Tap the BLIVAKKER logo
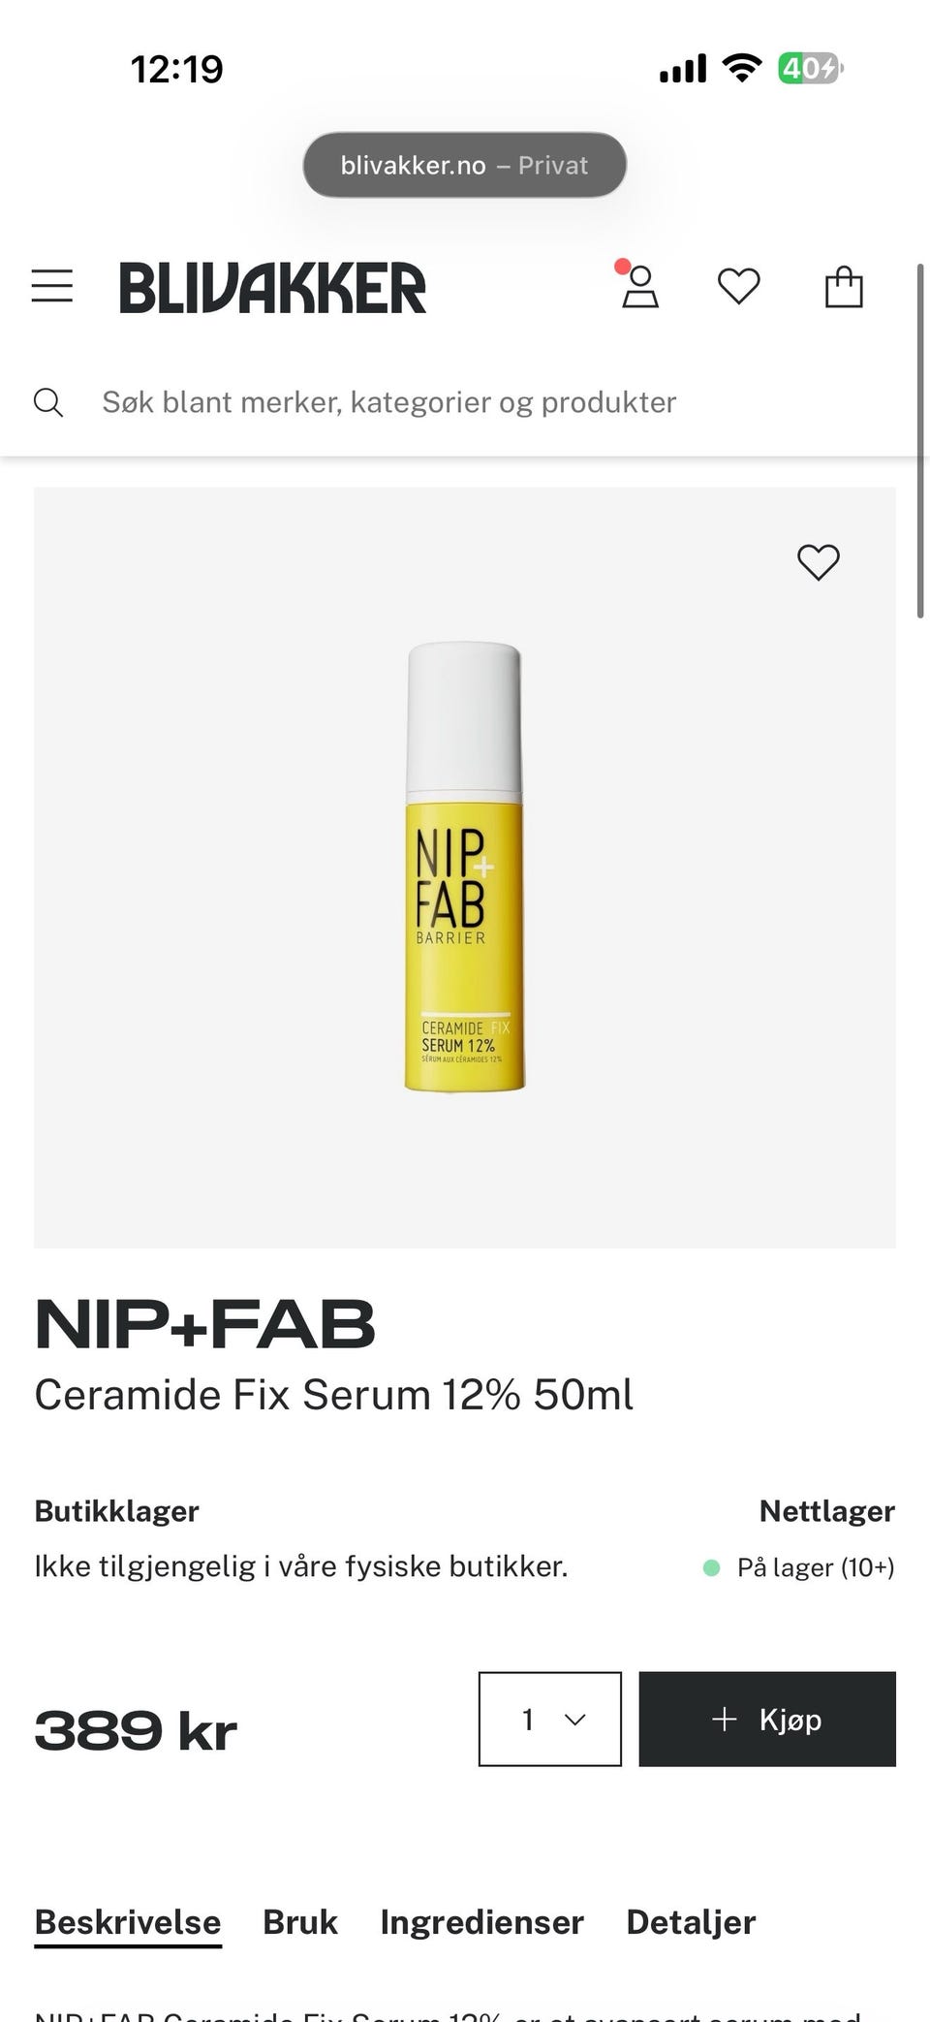930x2022 pixels. tap(272, 288)
